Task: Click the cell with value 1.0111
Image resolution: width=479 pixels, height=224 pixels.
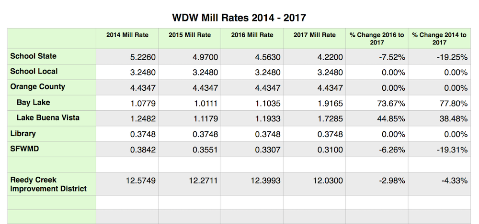Action: point(190,103)
